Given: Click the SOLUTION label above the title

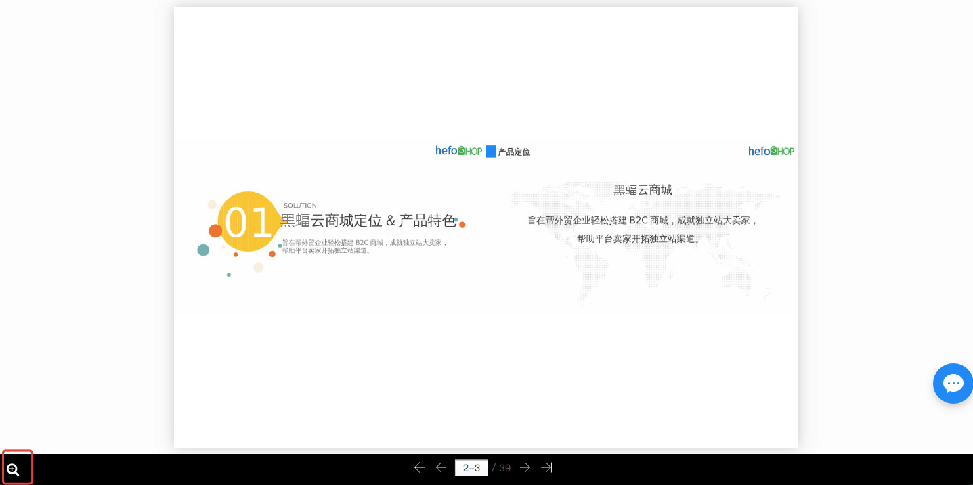Looking at the screenshot, I should [300, 206].
